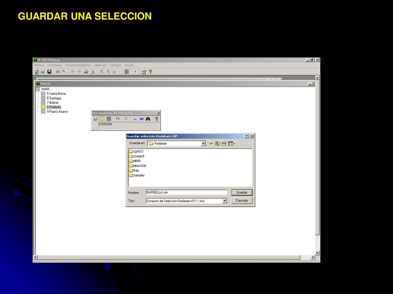Click vertical scrollbar down arrow in main window
The height and width of the screenshot is (294, 393).
click(317, 253)
